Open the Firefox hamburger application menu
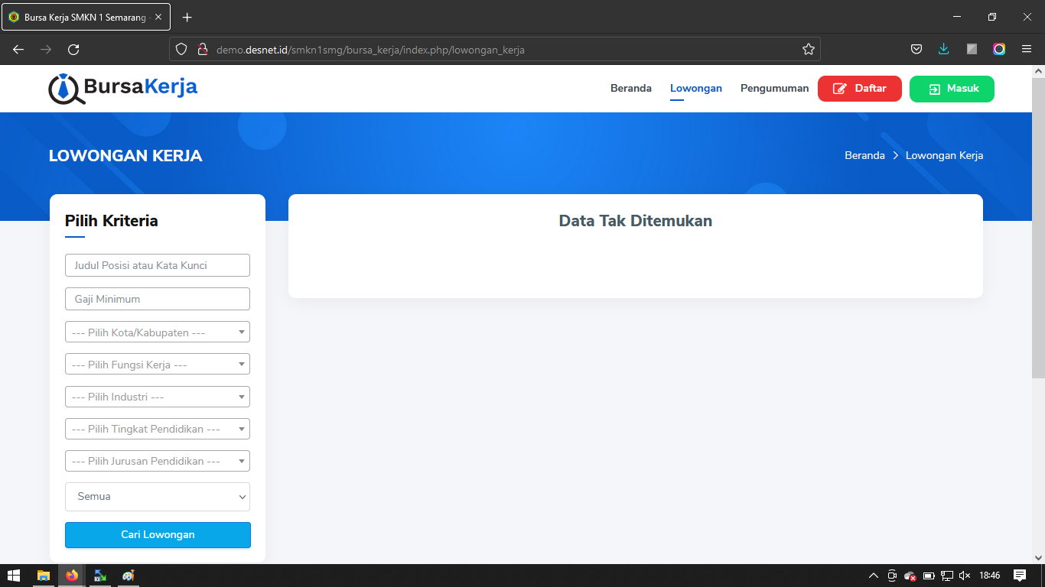Image resolution: width=1045 pixels, height=587 pixels. point(1027,50)
